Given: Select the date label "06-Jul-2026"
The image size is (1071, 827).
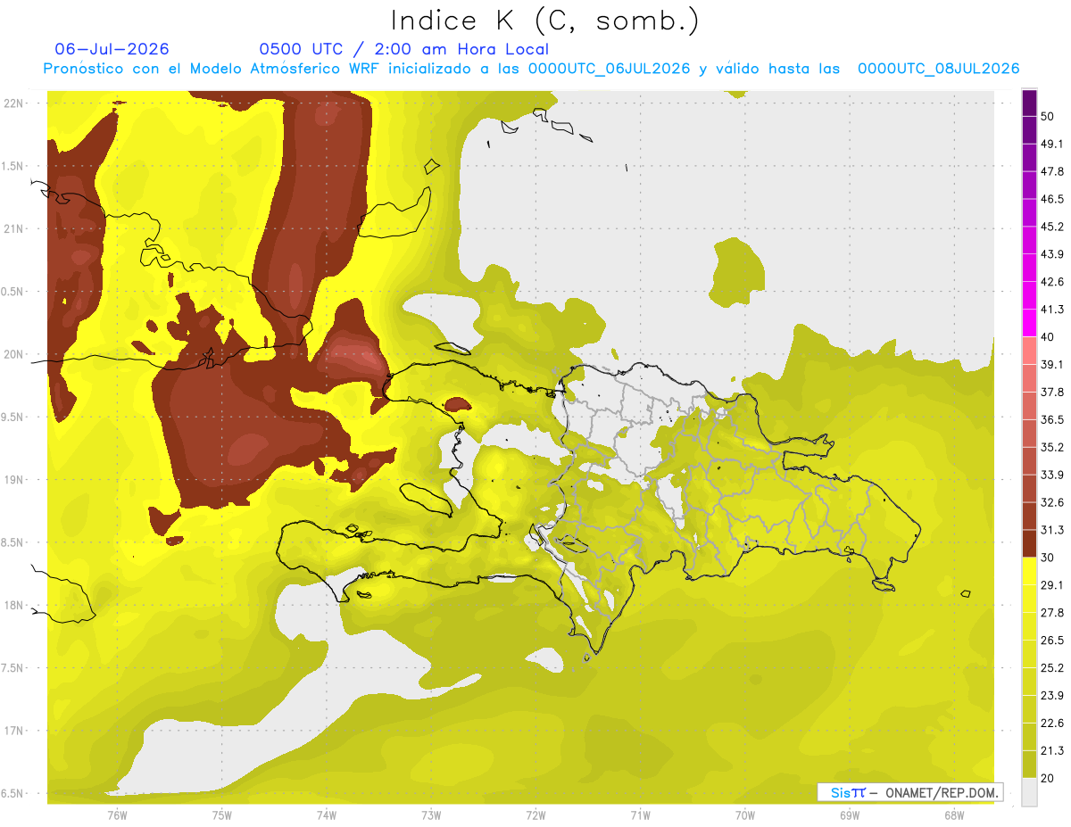Looking at the screenshot, I should (x=112, y=49).
